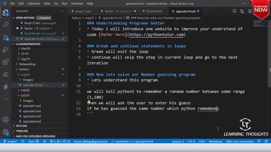Open the Go menu

tap(56, 3)
